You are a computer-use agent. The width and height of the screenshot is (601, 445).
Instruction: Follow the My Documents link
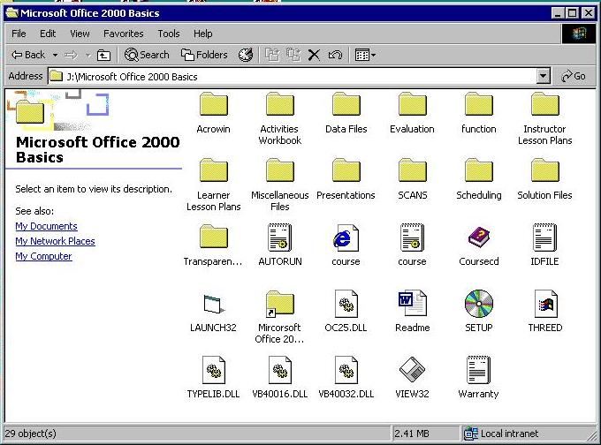click(x=46, y=226)
